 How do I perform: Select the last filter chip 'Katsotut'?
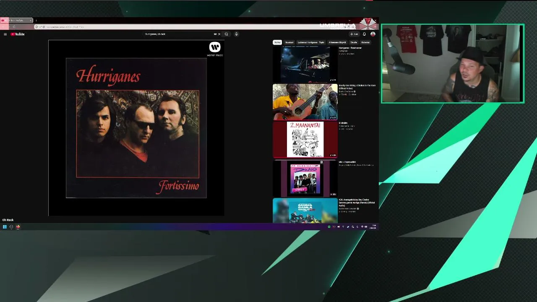(365, 42)
